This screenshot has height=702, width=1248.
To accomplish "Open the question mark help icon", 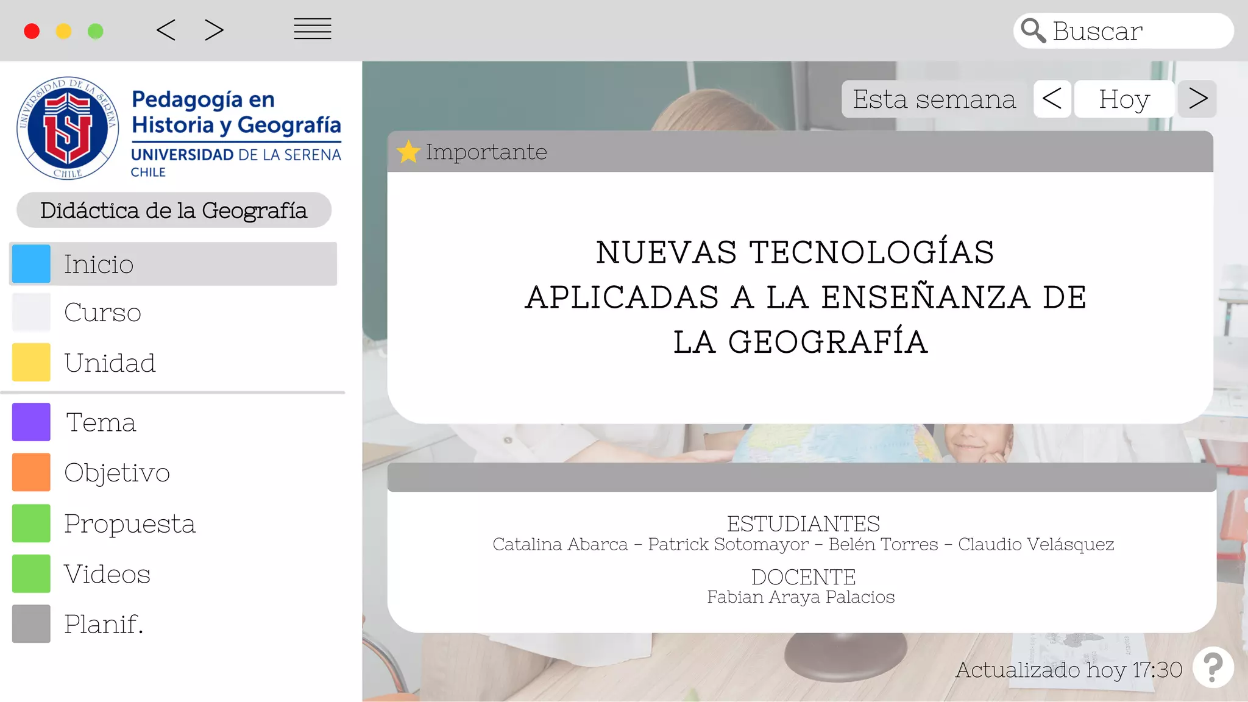I will point(1213,667).
